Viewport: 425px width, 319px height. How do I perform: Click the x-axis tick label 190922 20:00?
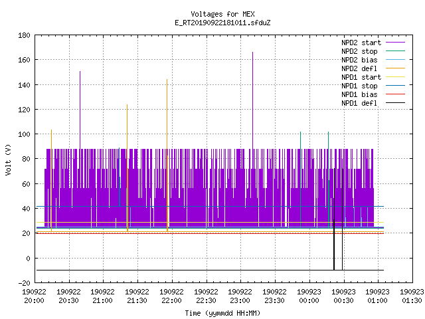34,296
